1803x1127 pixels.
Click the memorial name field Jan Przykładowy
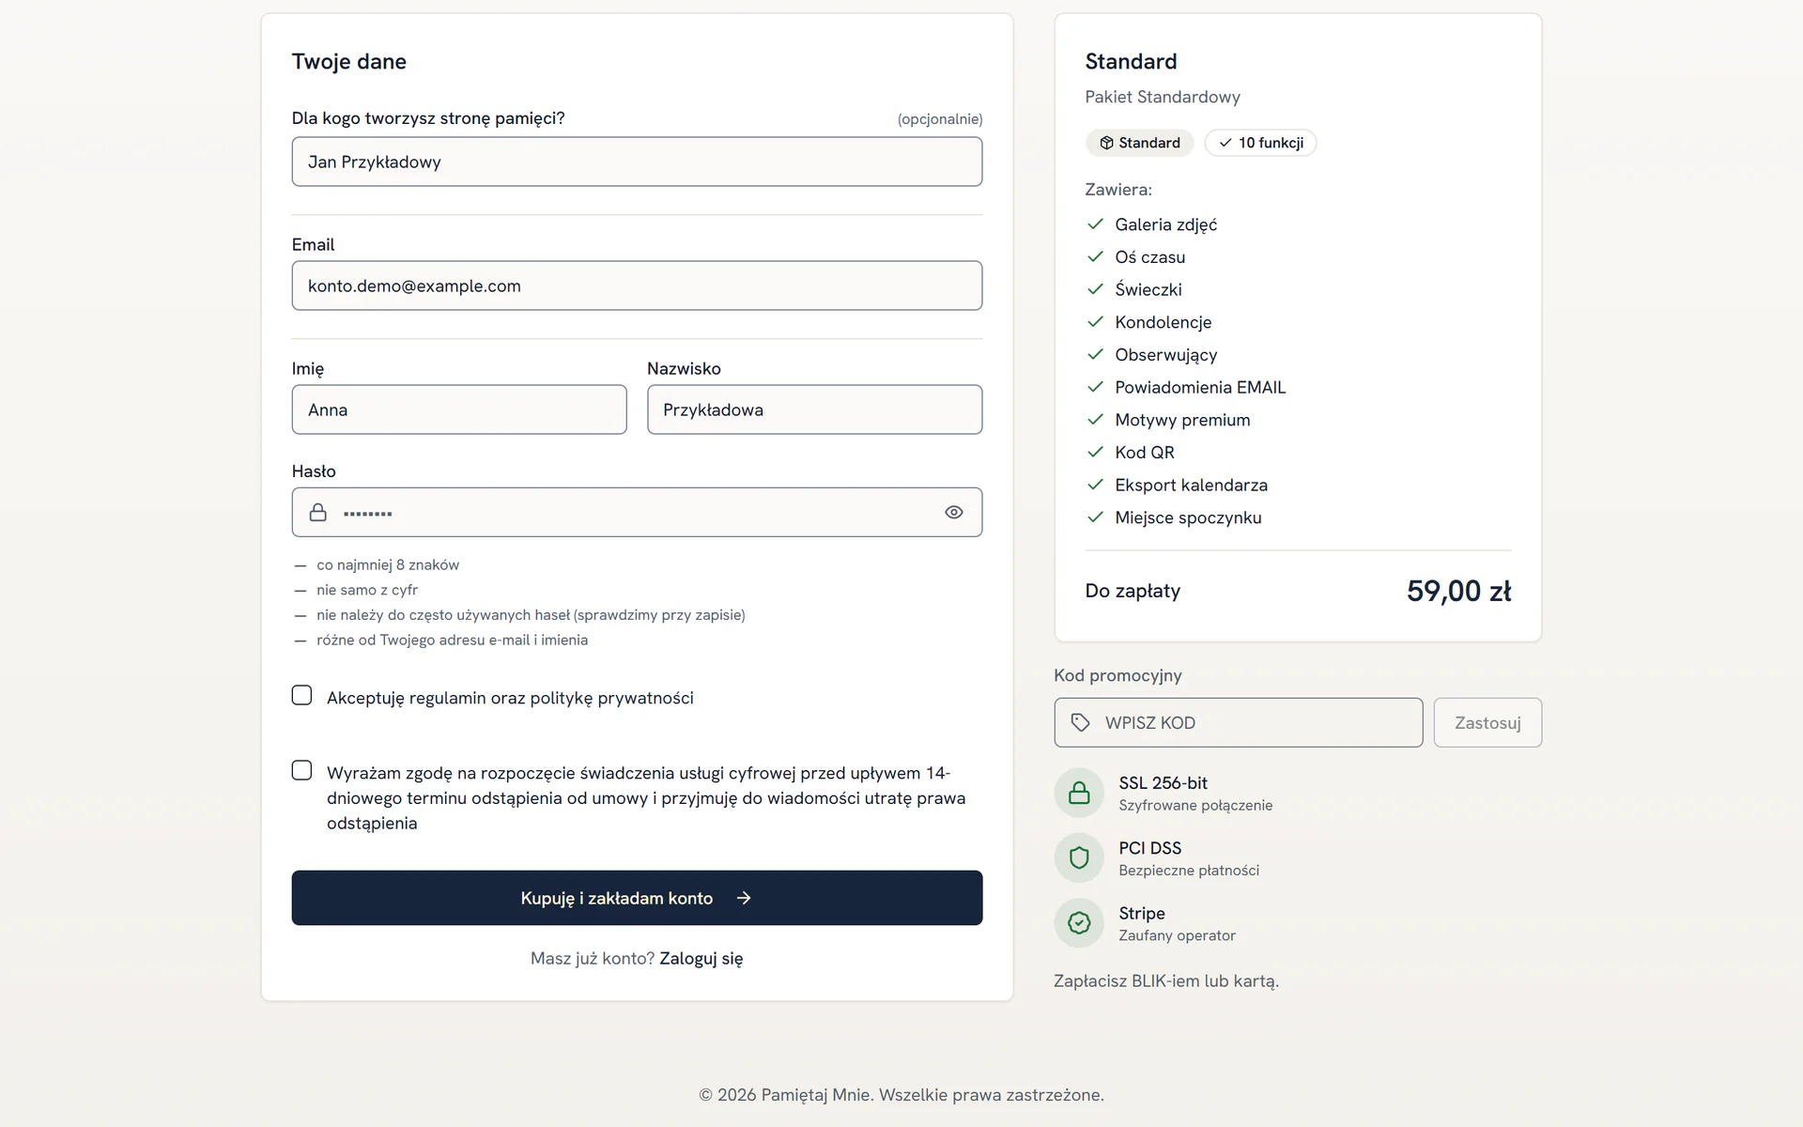(637, 162)
